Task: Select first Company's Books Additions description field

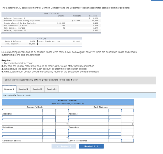Action: (22, 117)
